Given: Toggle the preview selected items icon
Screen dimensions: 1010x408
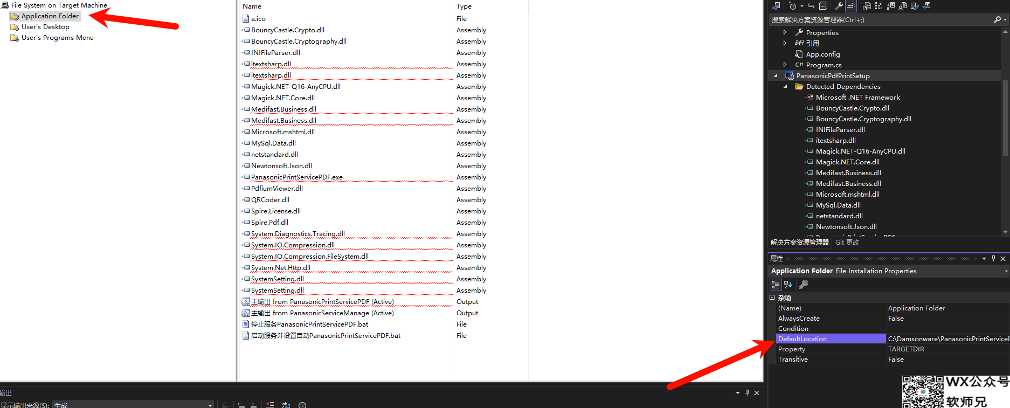Looking at the screenshot, I should pyautogui.click(x=851, y=6).
